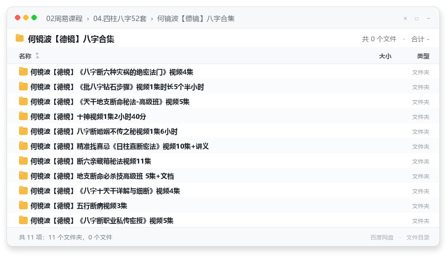Viewport: 446px width, 256px height.
Task: Click folder icon of 八字十天干详解与细断 row
Action: coord(23,191)
